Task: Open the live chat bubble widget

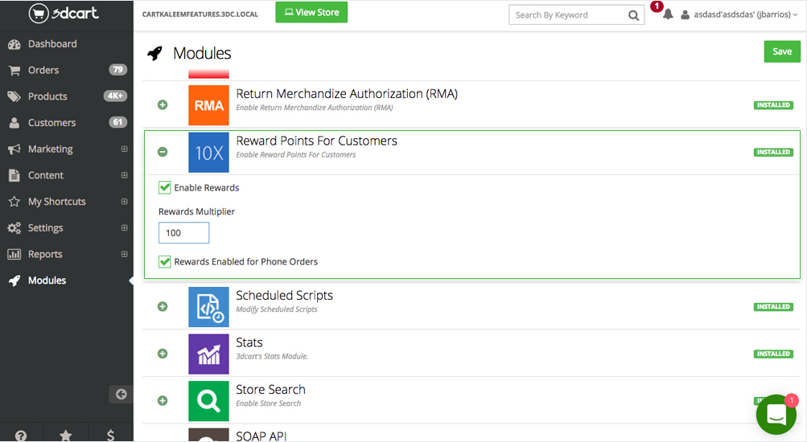Action: click(x=776, y=415)
